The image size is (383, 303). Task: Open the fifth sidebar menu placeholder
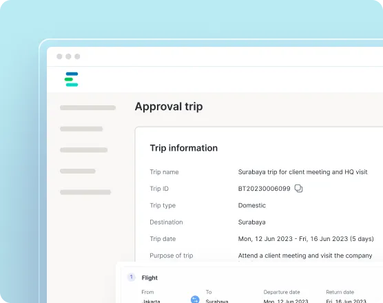[85, 192]
